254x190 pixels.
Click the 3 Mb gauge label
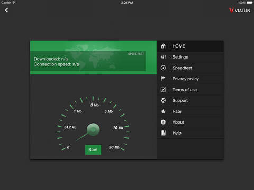coord(95,105)
